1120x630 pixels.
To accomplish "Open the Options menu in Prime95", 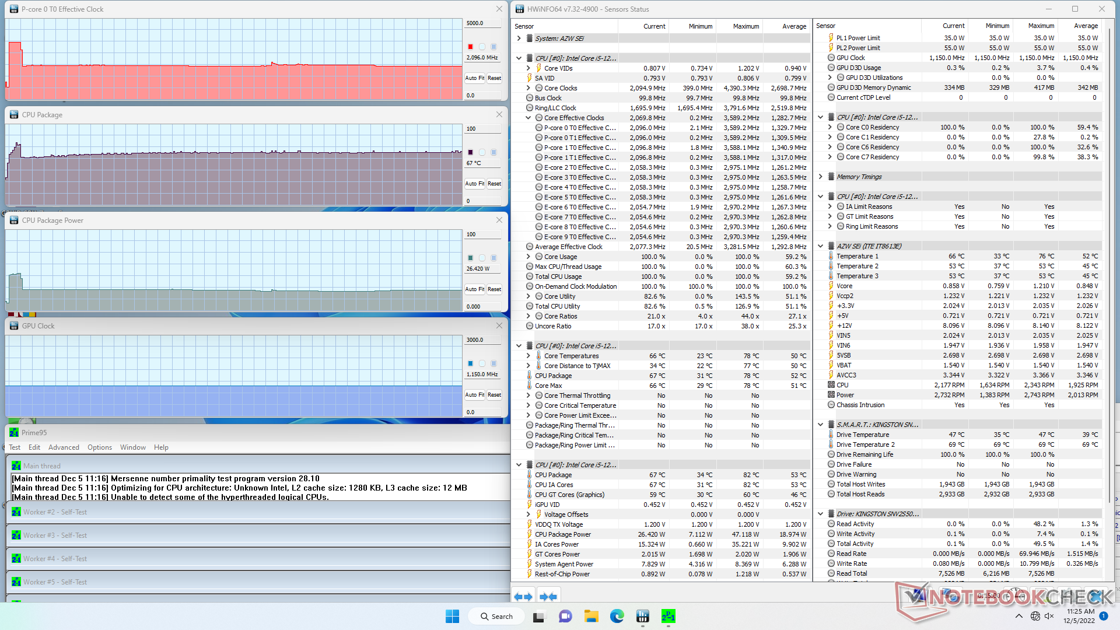I will pyautogui.click(x=100, y=447).
